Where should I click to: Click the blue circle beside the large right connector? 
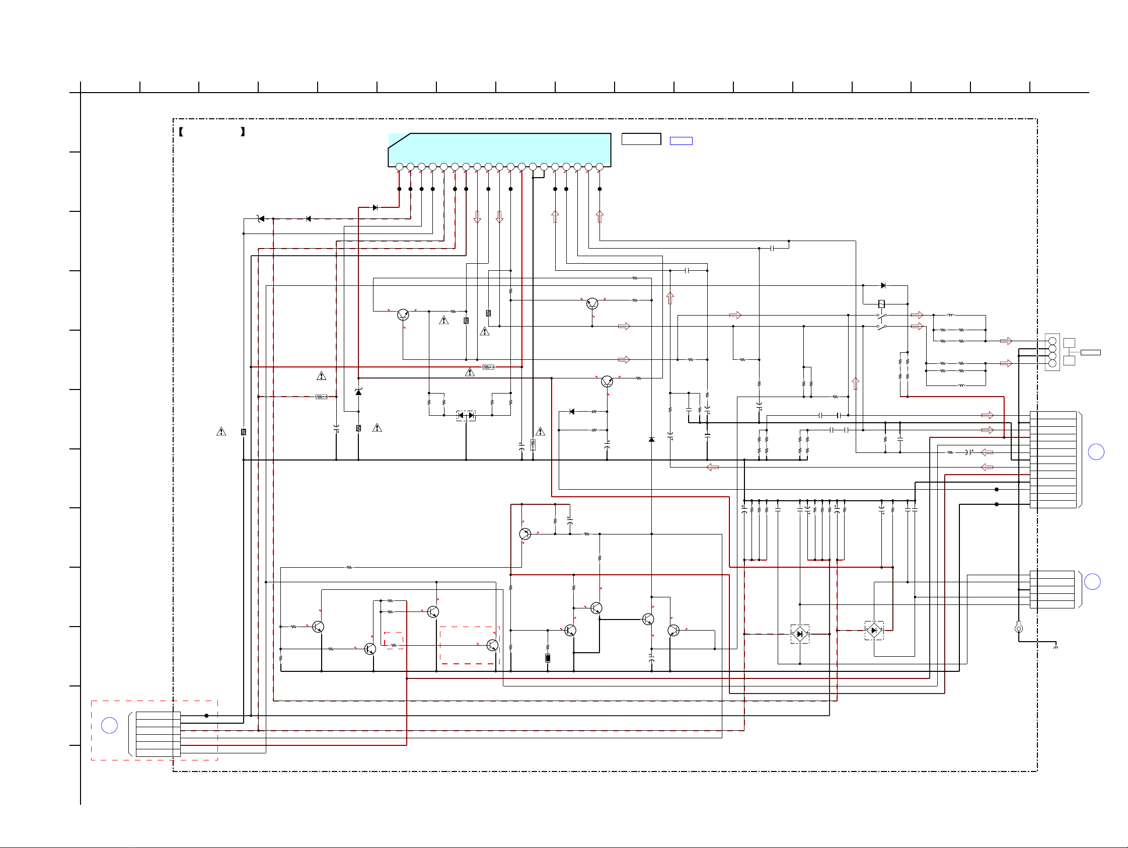click(1096, 452)
